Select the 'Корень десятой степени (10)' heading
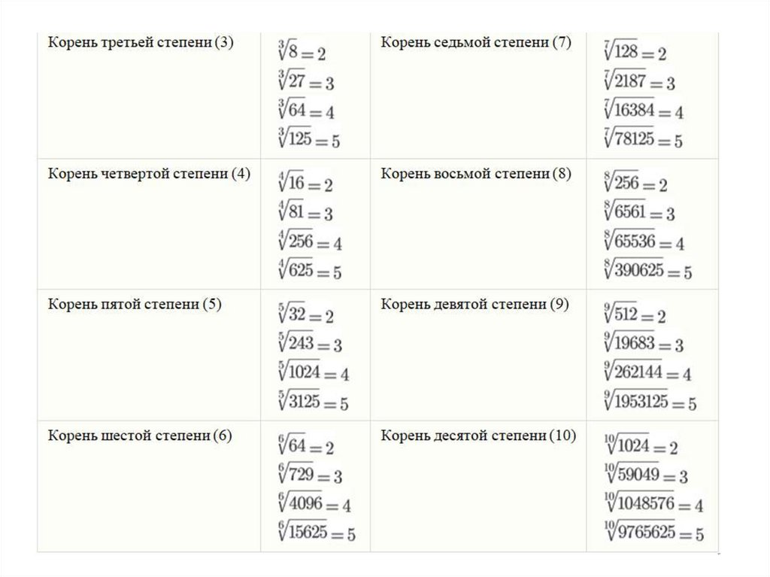Screen dimensions: 770x577 pyautogui.click(x=478, y=436)
